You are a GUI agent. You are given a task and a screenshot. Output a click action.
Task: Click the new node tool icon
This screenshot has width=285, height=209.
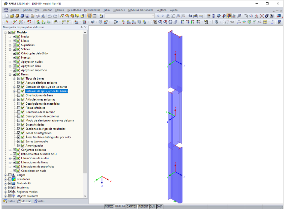tap(7, 22)
